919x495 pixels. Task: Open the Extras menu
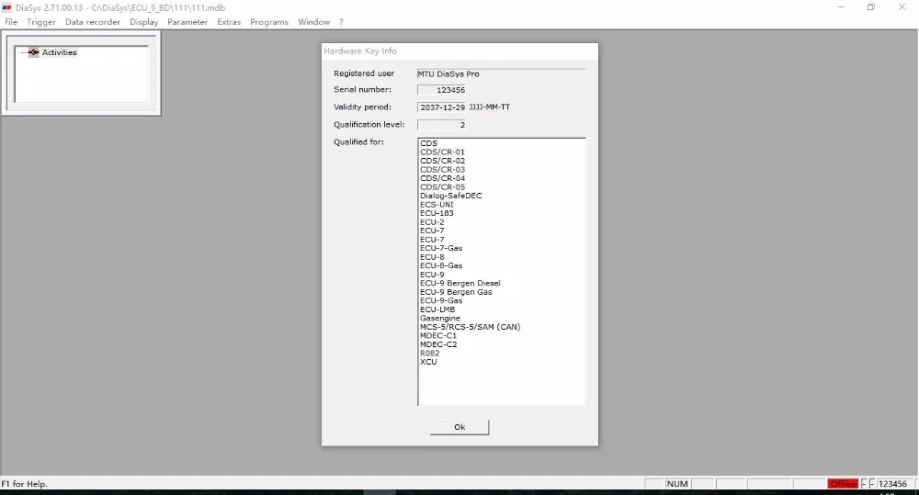229,22
